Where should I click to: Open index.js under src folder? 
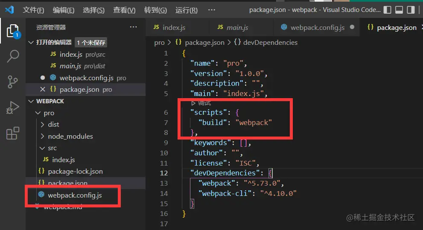(85, 160)
